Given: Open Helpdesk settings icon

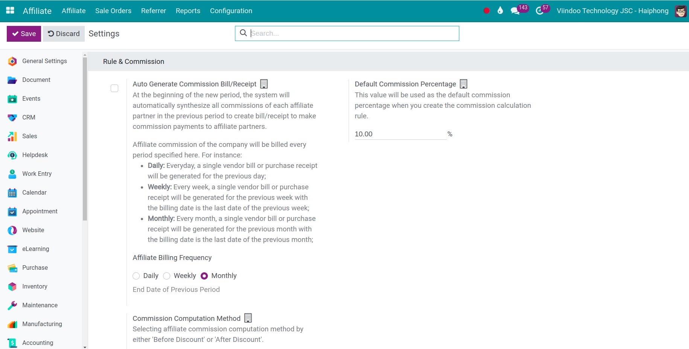Looking at the screenshot, I should tap(12, 155).
